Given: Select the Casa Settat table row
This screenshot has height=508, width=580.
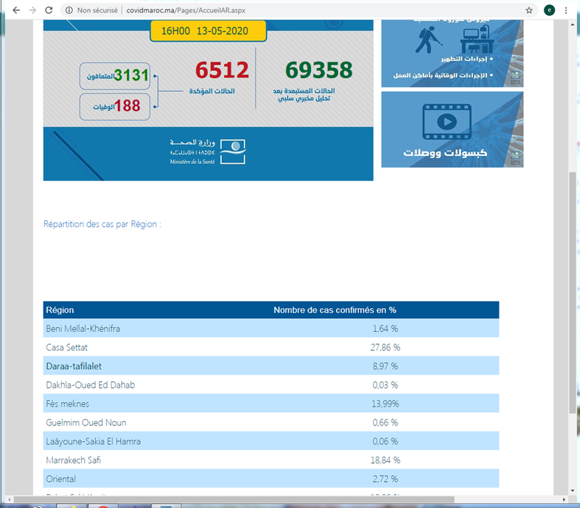Looking at the screenshot, I should pos(270,347).
